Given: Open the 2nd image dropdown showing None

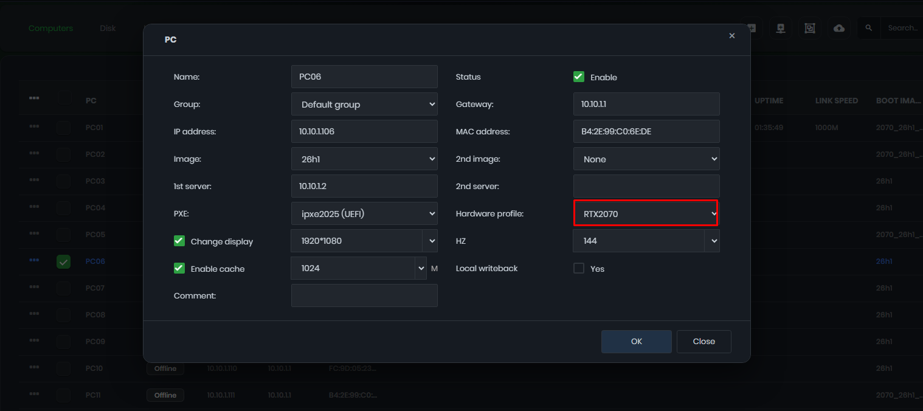Looking at the screenshot, I should click(x=646, y=159).
